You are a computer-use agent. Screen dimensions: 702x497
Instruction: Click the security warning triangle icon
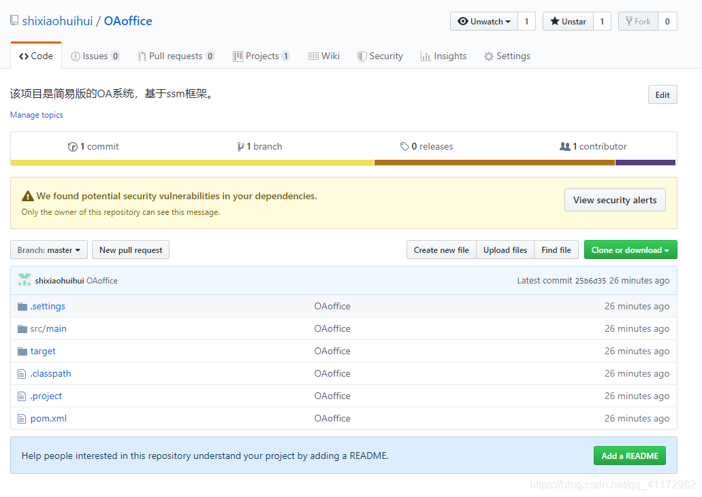coord(28,196)
